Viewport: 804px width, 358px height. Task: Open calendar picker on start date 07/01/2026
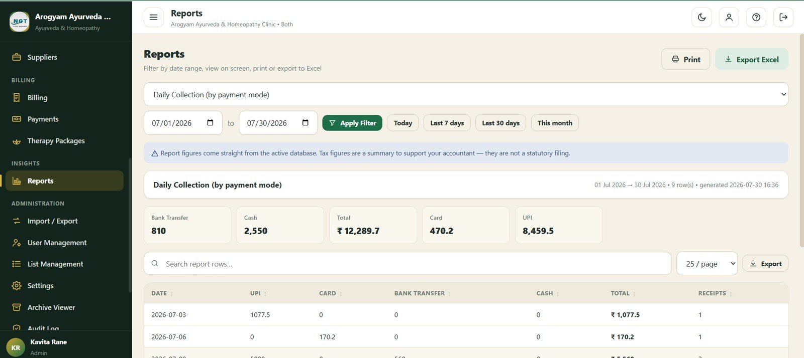point(210,123)
